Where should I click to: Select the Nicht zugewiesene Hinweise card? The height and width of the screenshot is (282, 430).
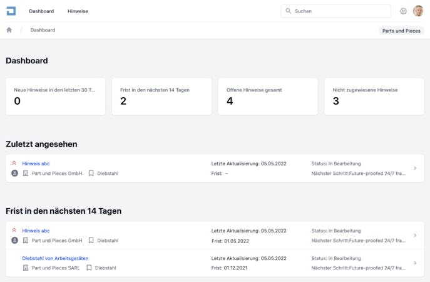pos(374,97)
